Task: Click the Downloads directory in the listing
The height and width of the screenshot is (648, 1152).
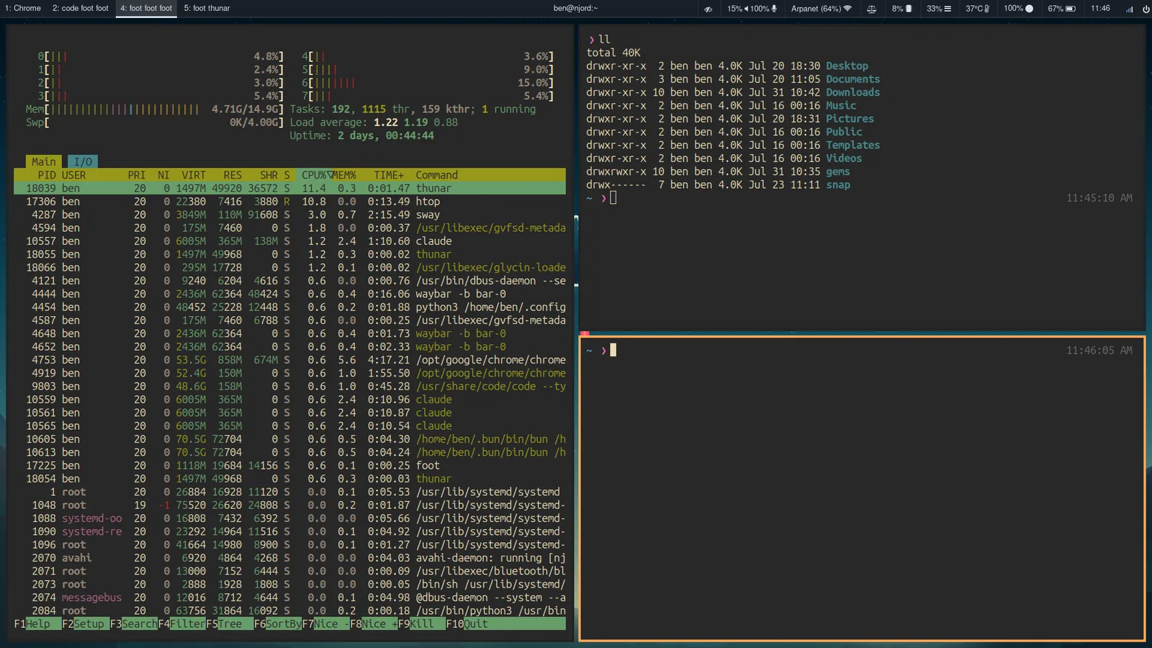Action: [852, 92]
